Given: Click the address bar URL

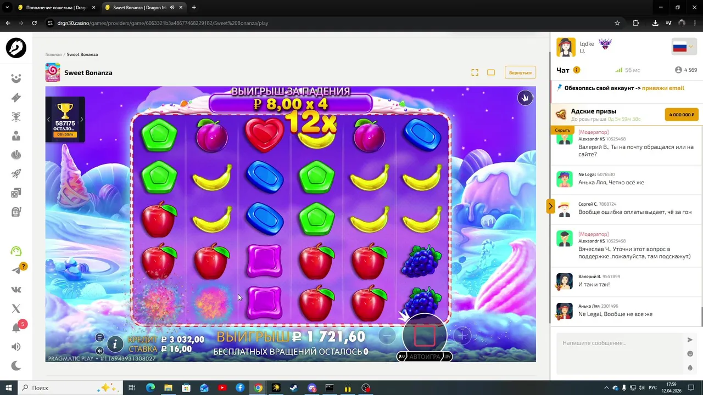Looking at the screenshot, I should coord(163,23).
